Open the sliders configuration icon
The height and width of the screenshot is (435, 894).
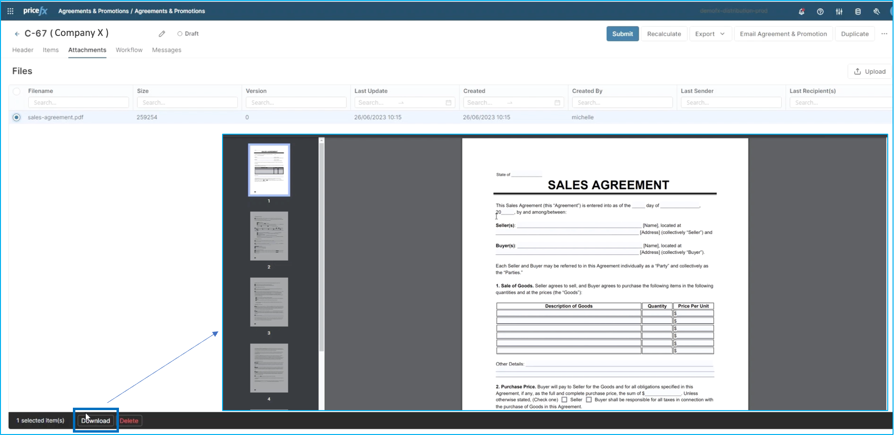[x=839, y=11]
